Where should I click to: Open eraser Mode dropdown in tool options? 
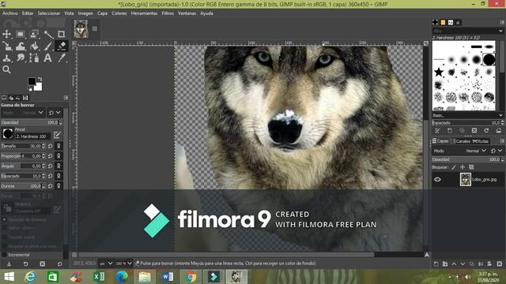click(23, 113)
